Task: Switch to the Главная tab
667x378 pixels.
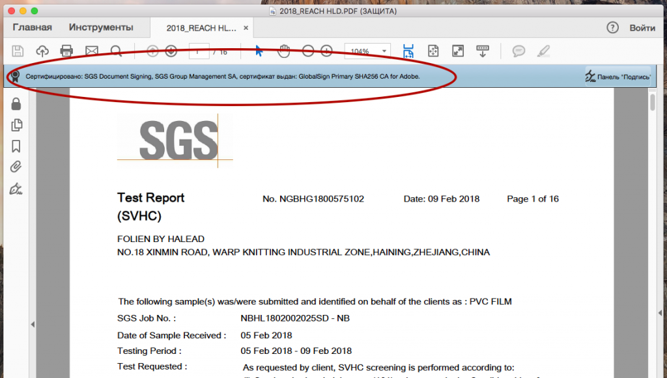Action: point(32,27)
